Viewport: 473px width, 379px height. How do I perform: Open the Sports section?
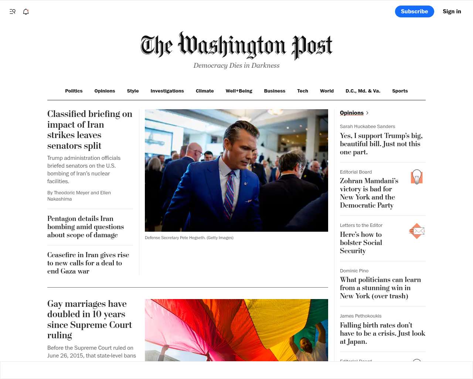pos(400,91)
